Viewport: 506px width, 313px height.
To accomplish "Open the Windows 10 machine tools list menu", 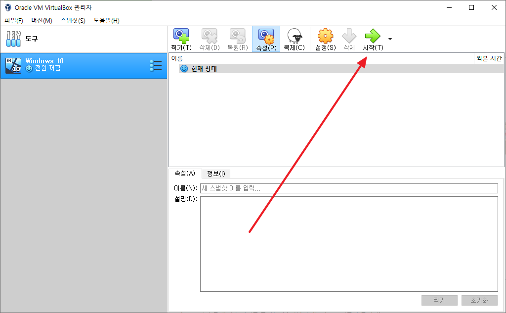I will (x=156, y=66).
